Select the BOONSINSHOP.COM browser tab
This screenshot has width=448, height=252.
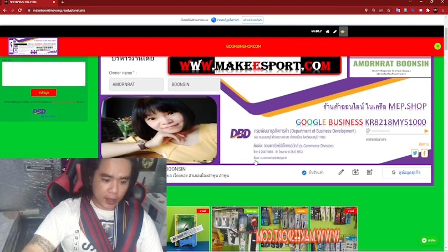pyautogui.click(x=29, y=2)
